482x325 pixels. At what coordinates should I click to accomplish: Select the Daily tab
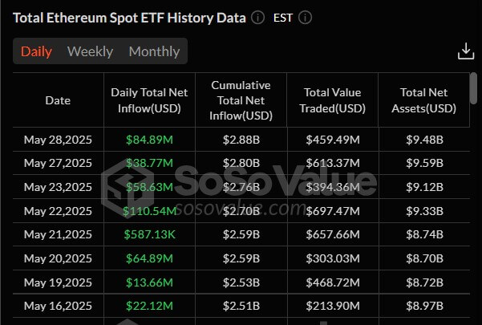(36, 51)
